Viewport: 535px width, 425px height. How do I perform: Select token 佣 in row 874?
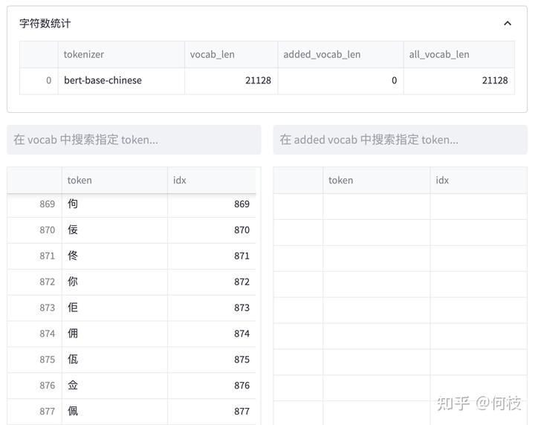(x=114, y=334)
